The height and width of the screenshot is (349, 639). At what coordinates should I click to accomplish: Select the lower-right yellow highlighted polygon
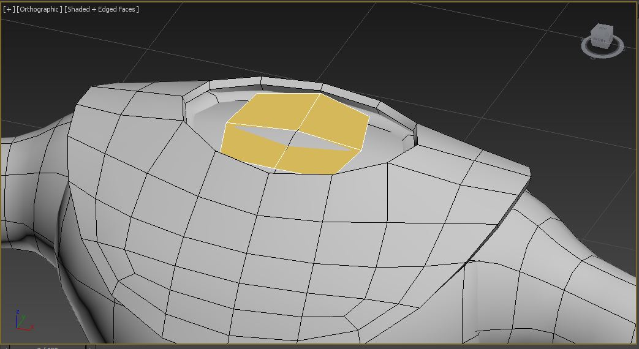[x=312, y=161]
